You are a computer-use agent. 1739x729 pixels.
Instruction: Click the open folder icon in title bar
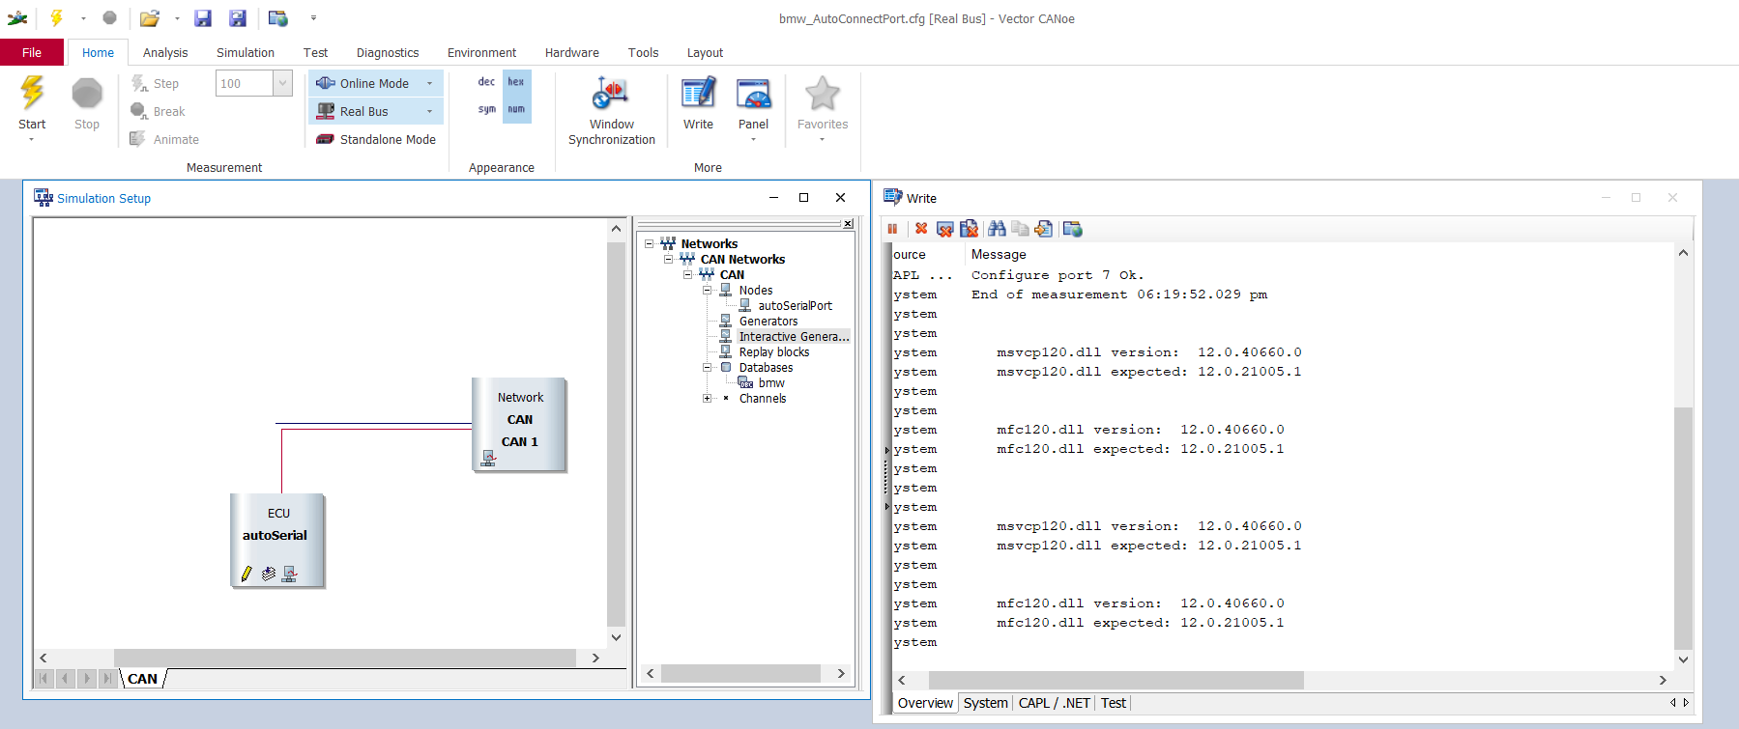point(149,18)
